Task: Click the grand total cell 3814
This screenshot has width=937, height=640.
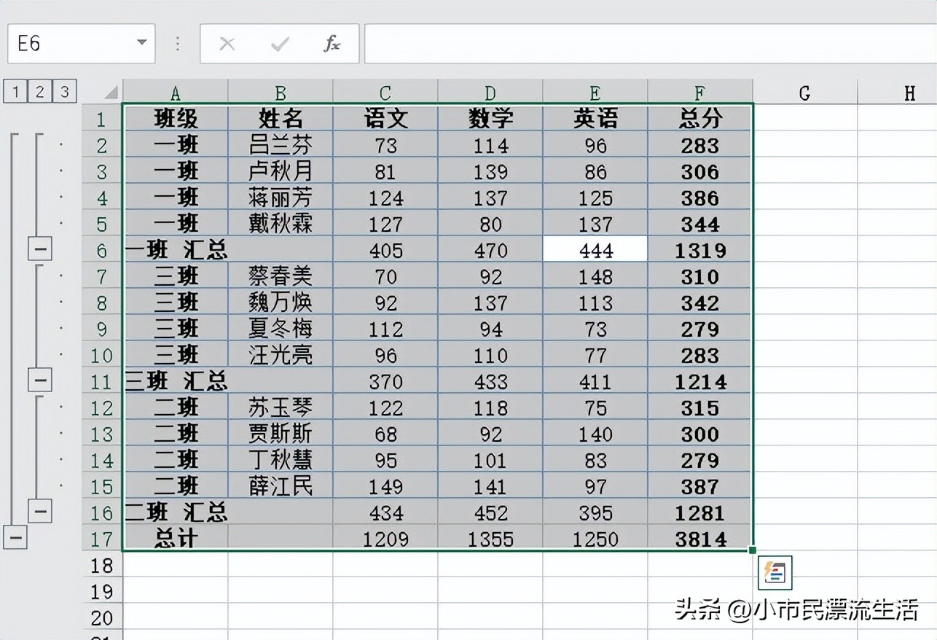Action: coord(700,539)
